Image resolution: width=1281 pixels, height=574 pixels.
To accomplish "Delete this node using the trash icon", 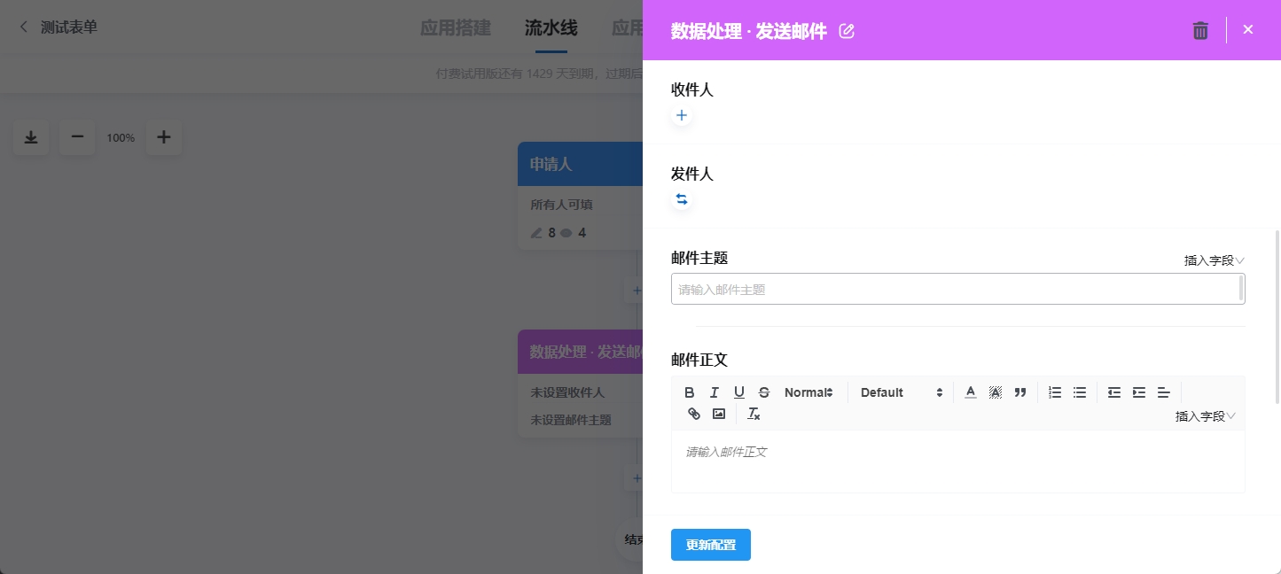I will [1200, 30].
